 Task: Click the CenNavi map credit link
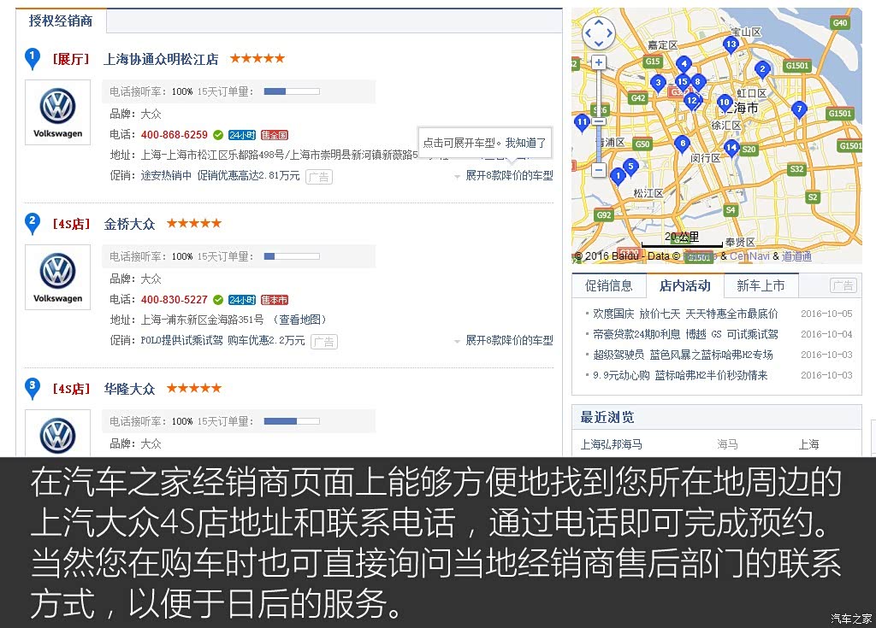(749, 256)
